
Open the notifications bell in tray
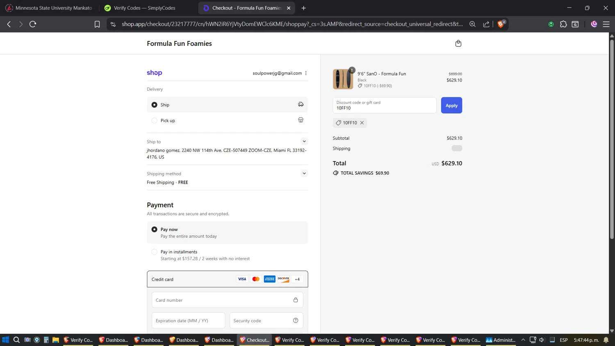point(606,340)
